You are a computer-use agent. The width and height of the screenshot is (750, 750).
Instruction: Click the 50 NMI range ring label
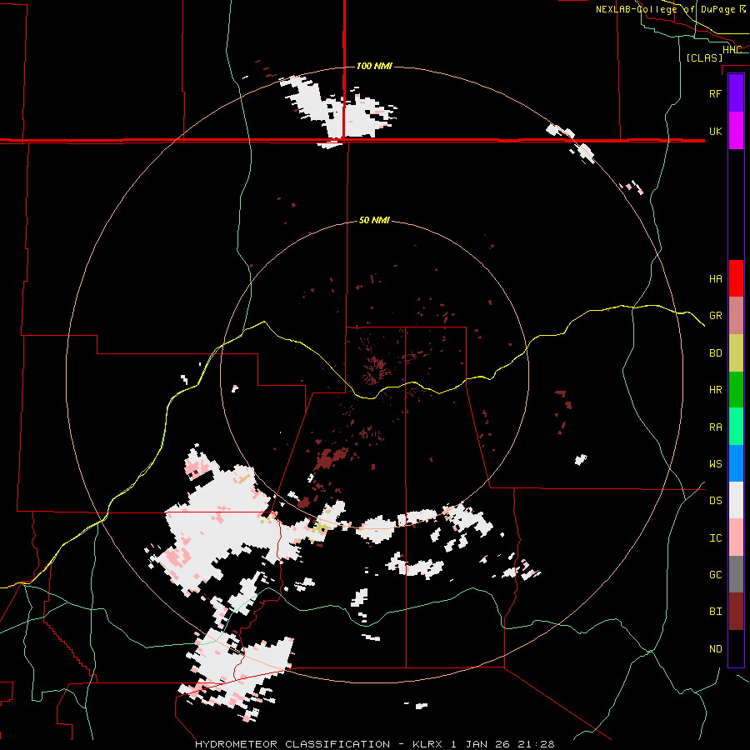374,220
